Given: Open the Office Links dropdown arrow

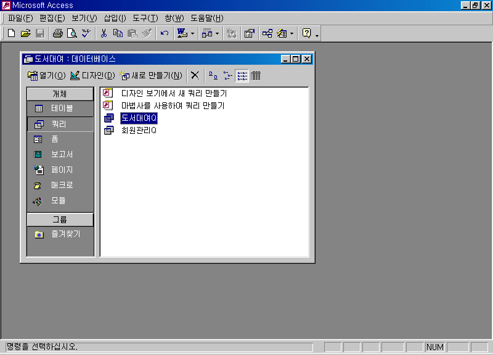Looking at the screenshot, I should (192, 33).
